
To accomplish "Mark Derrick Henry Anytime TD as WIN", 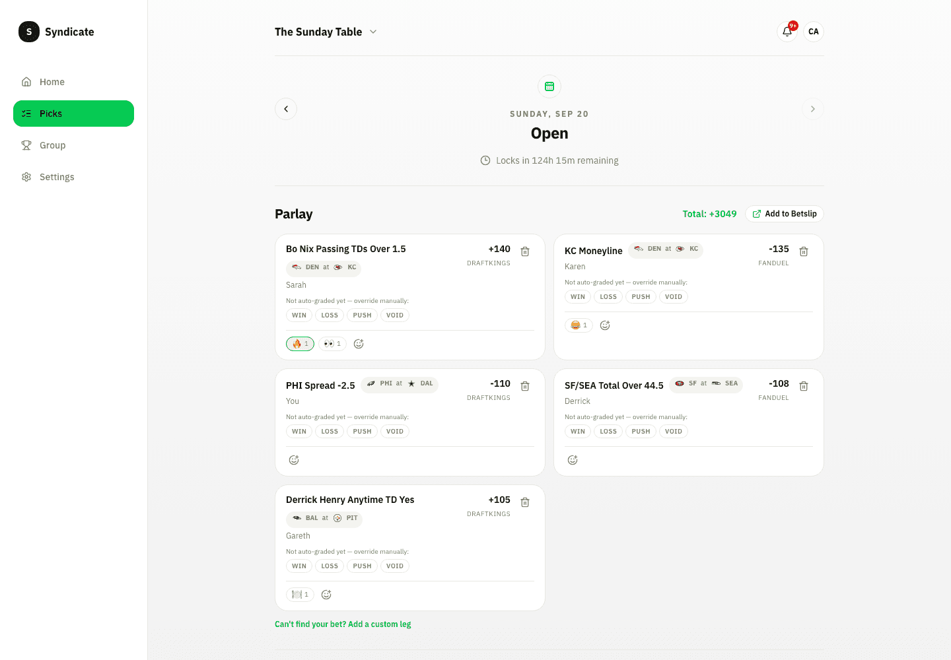I will click(x=299, y=566).
